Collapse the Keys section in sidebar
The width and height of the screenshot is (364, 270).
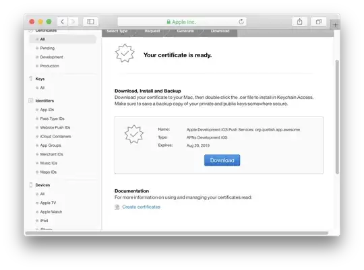[x=30, y=79]
